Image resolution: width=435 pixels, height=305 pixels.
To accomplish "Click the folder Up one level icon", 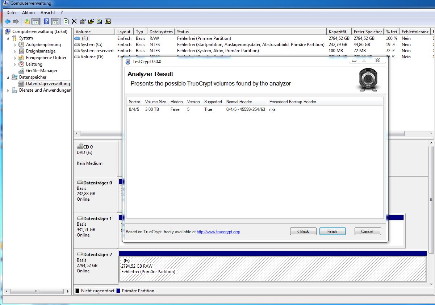I will click(x=27, y=21).
